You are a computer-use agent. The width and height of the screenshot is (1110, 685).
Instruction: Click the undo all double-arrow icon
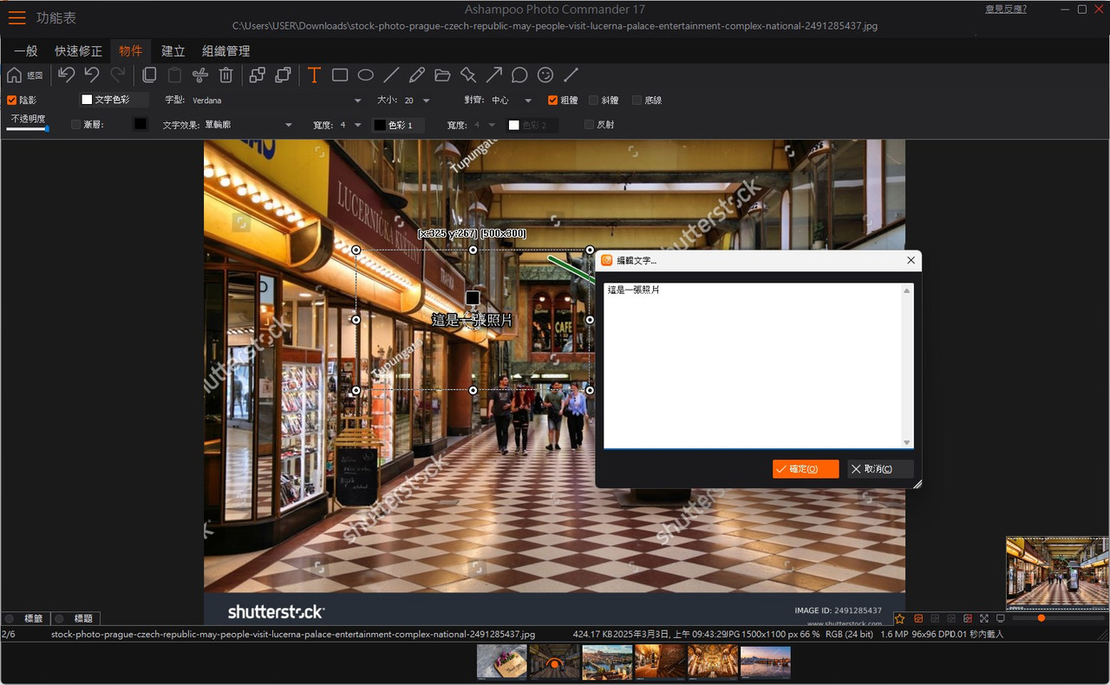(66, 75)
